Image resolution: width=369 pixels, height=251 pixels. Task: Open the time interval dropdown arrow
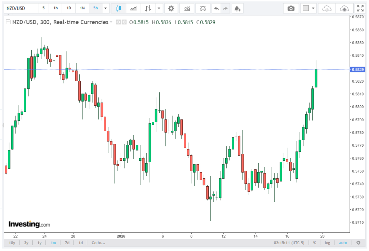click(x=105, y=8)
